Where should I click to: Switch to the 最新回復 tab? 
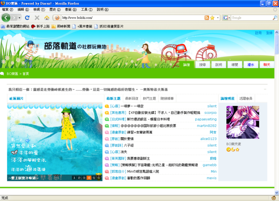click(132, 99)
